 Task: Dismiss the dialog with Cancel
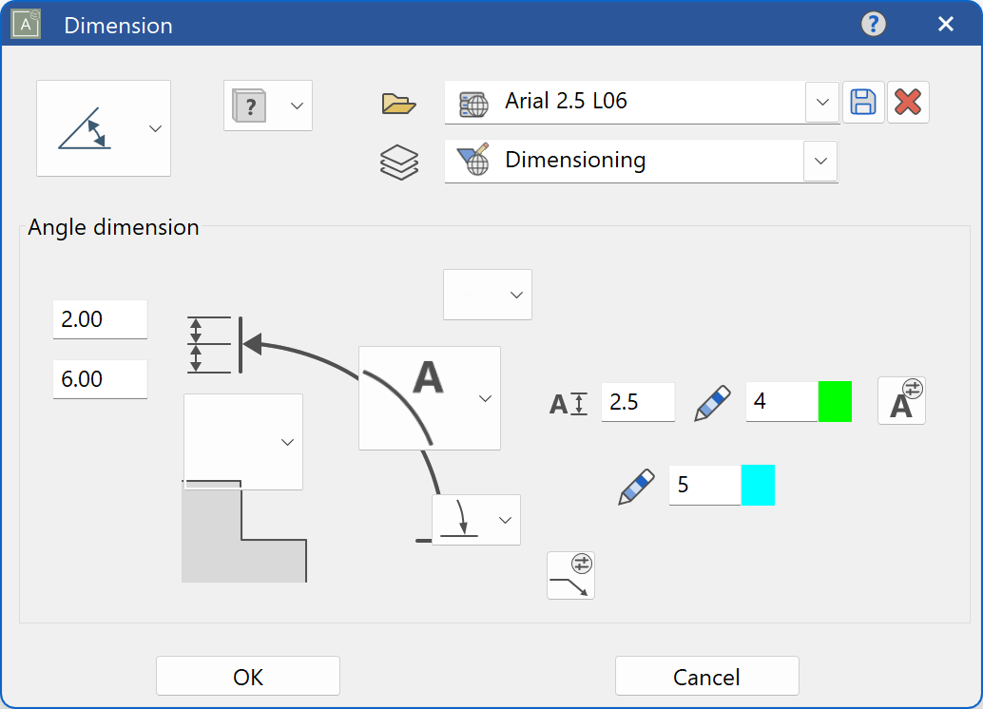click(706, 675)
